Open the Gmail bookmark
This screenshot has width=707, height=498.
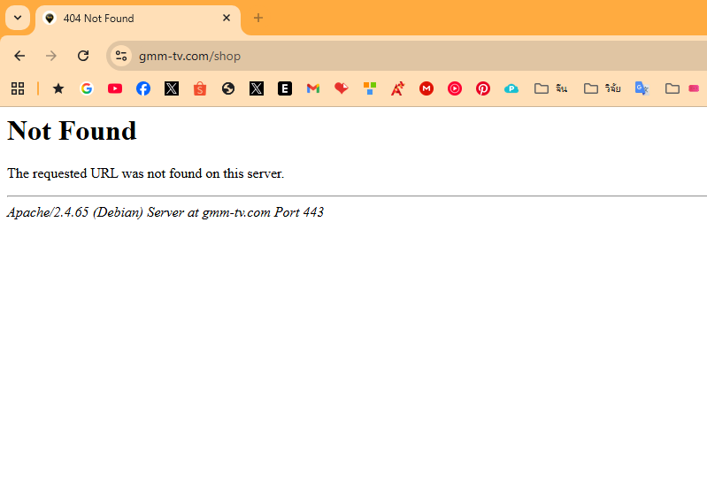pyautogui.click(x=313, y=88)
